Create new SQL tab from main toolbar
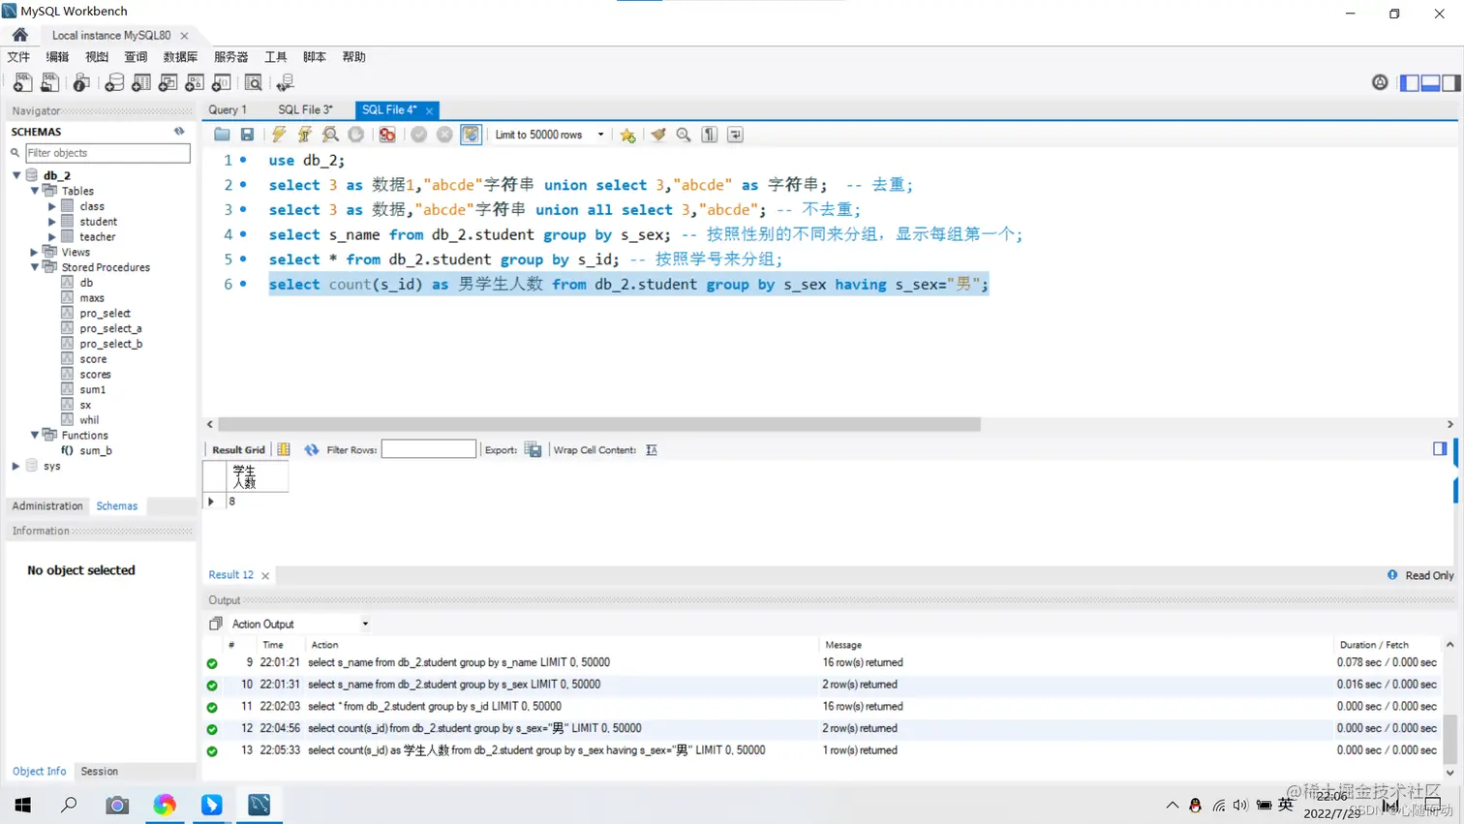Viewport: 1464px width, 824px height. point(22,83)
